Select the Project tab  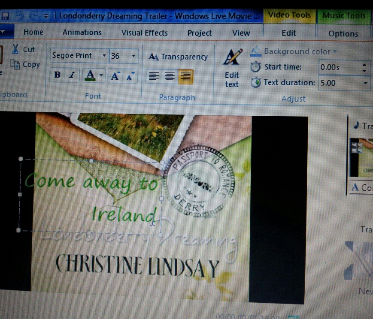(200, 33)
